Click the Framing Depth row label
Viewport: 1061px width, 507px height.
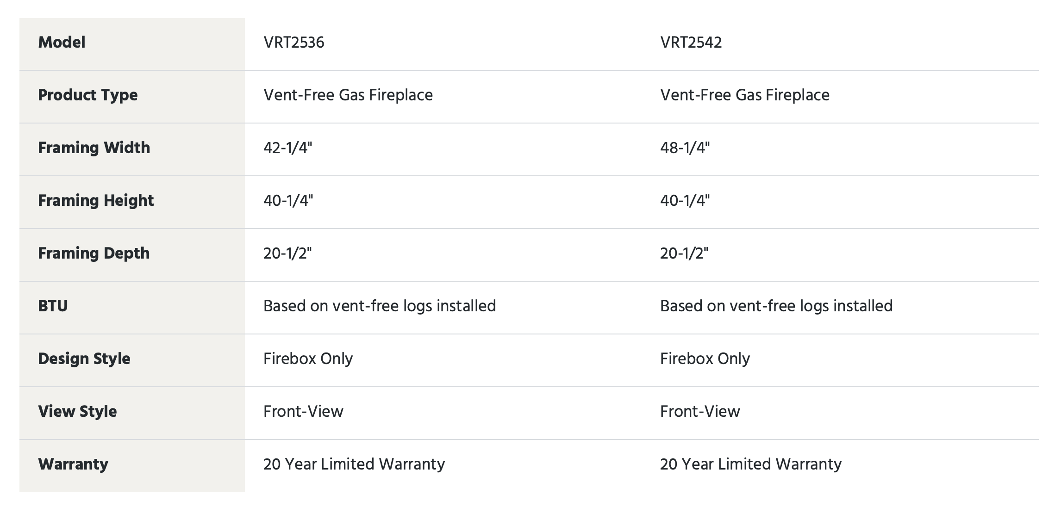pyautogui.click(x=94, y=253)
